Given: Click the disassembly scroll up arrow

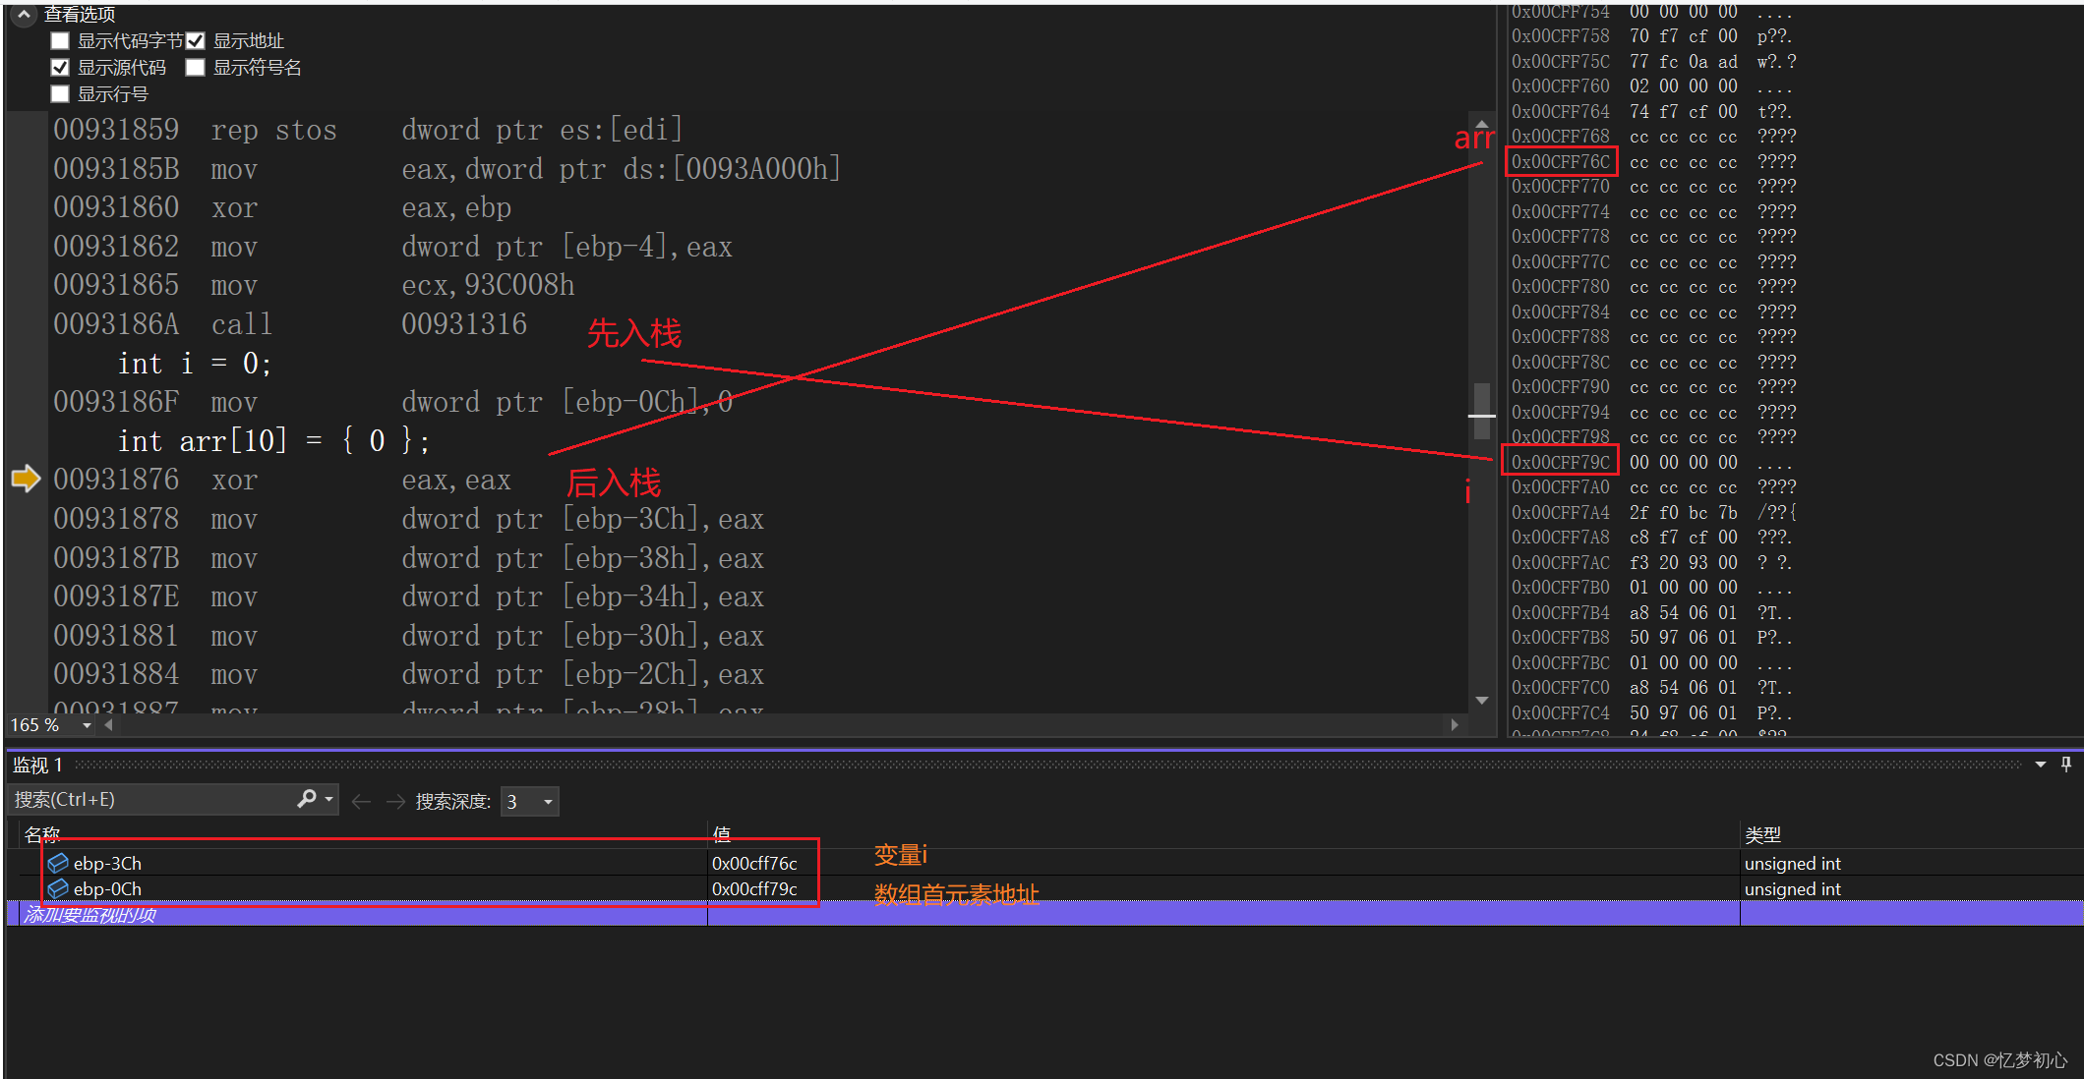Looking at the screenshot, I should pyautogui.click(x=1481, y=124).
